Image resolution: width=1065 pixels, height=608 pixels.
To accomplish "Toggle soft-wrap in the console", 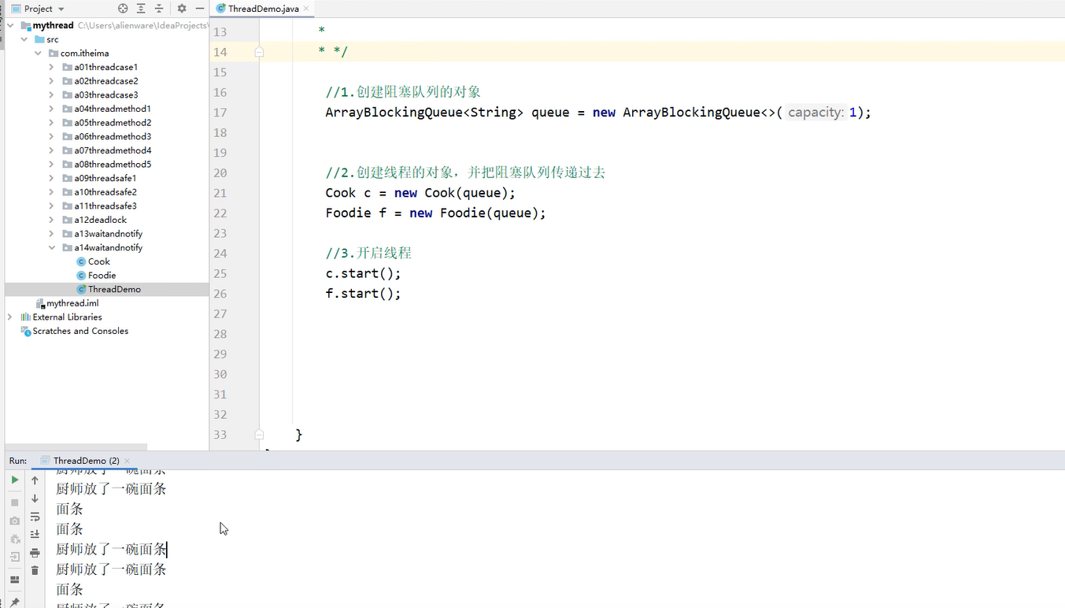I will tap(35, 517).
